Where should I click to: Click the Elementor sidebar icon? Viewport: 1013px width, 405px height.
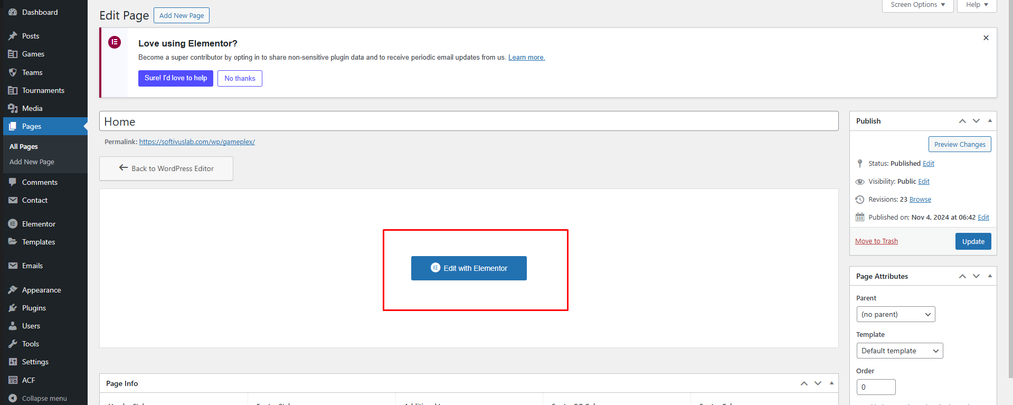tap(13, 224)
